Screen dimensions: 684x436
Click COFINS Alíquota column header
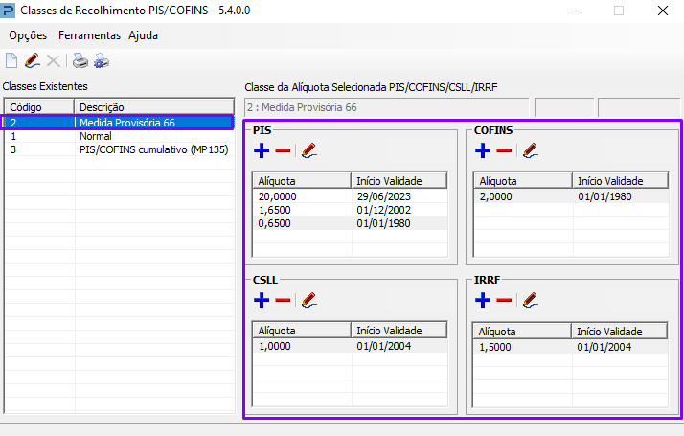coord(523,181)
